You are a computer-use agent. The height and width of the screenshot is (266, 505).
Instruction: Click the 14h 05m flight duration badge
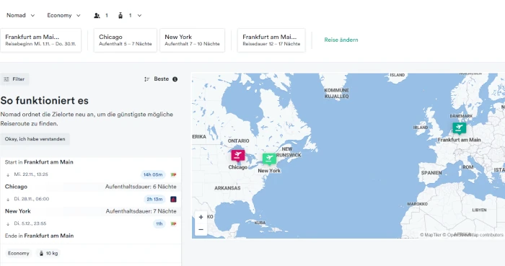pyautogui.click(x=153, y=174)
